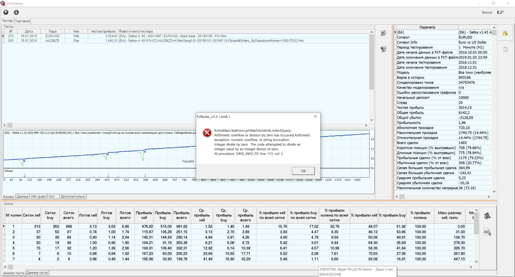Click the down arrow toolbar icon
Image resolution: width=515 pixels, height=277 pixels.
point(16,12)
